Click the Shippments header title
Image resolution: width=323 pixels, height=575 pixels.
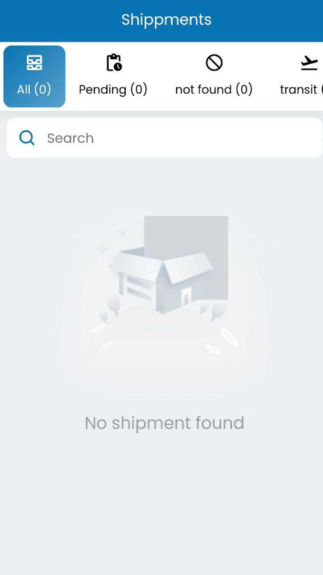(166, 20)
